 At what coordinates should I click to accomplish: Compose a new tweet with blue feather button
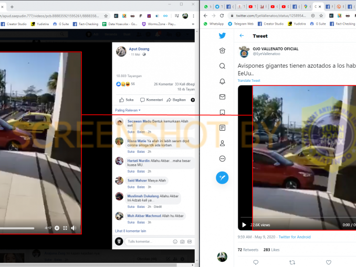coord(222,177)
